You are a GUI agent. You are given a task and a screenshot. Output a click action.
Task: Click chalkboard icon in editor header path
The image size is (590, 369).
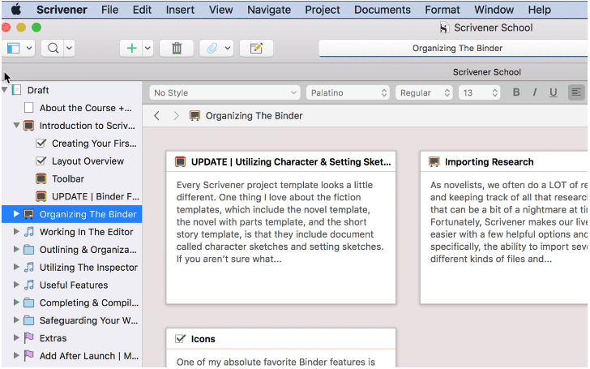(195, 116)
